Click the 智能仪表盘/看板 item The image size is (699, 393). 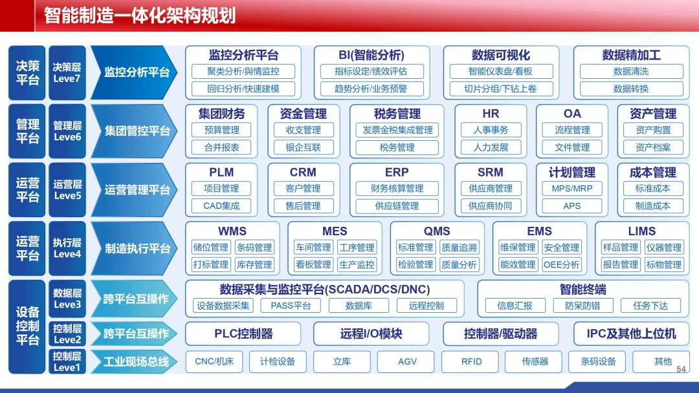[501, 71]
